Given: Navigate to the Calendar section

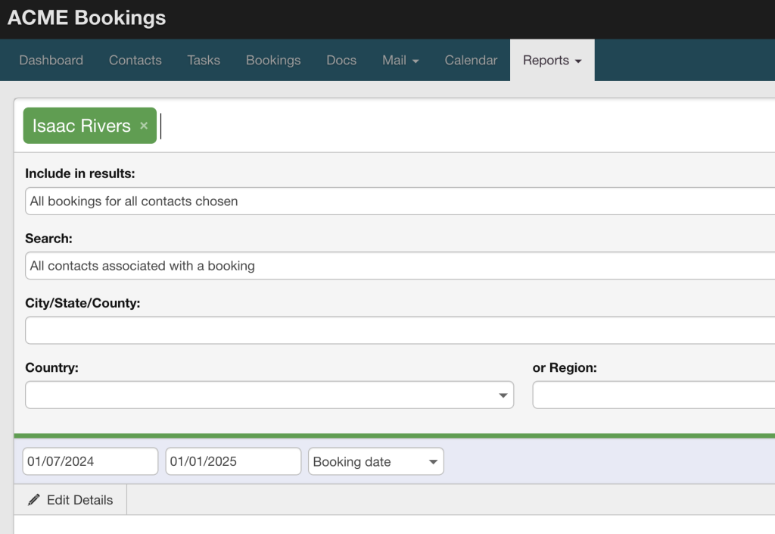Looking at the screenshot, I should point(470,60).
